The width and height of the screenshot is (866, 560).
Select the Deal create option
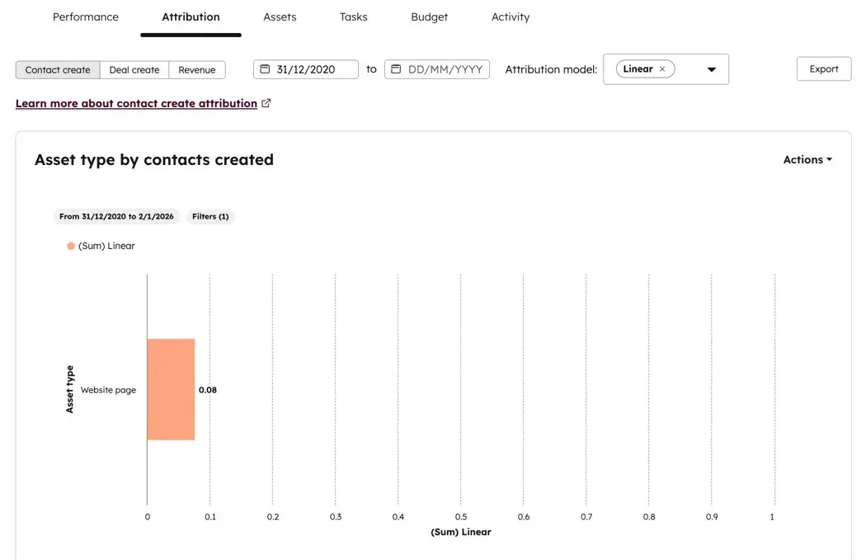(x=134, y=69)
